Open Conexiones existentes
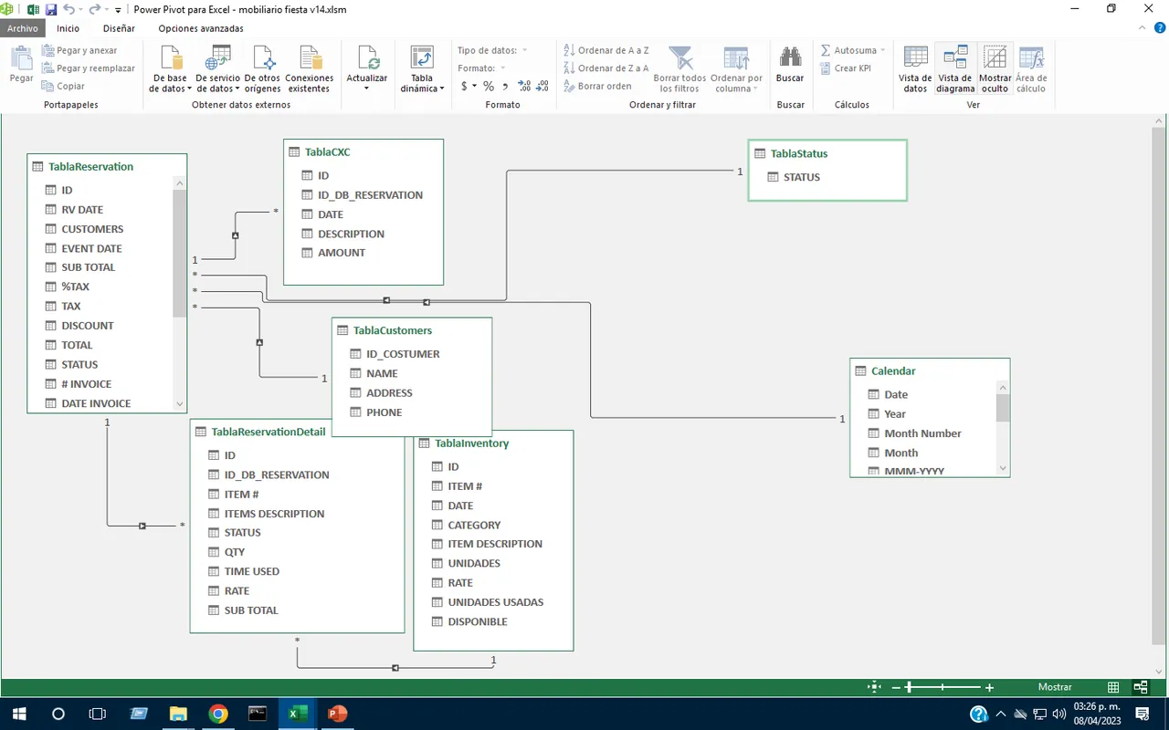This screenshot has height=730, width=1169. [x=310, y=69]
